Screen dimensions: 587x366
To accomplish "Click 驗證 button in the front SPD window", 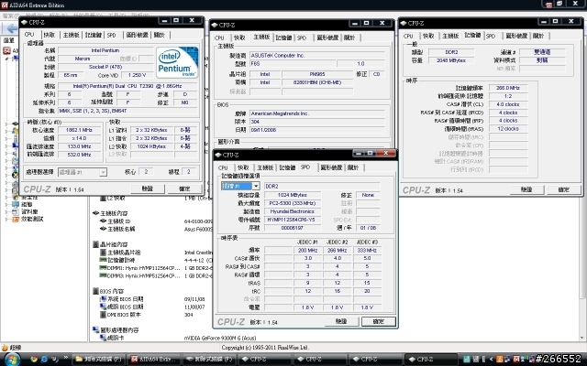I will 341,321.
